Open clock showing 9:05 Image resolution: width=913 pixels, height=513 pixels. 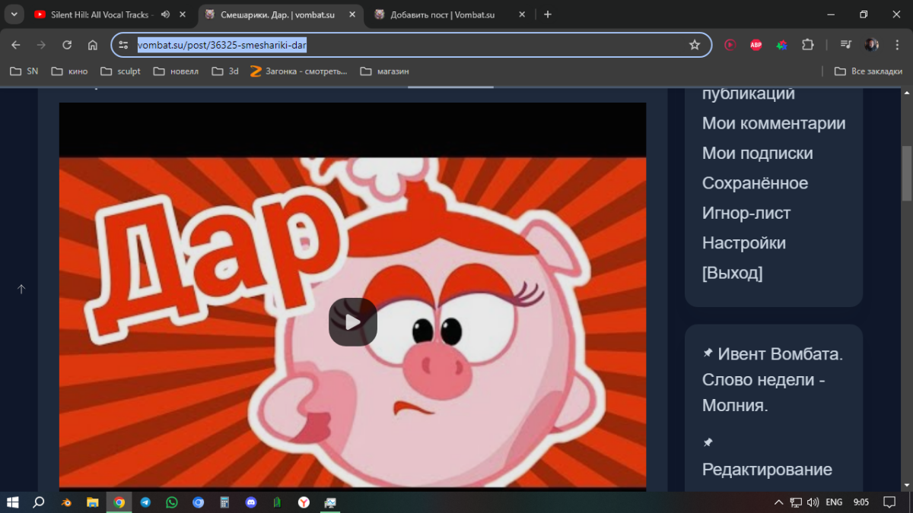(x=861, y=502)
